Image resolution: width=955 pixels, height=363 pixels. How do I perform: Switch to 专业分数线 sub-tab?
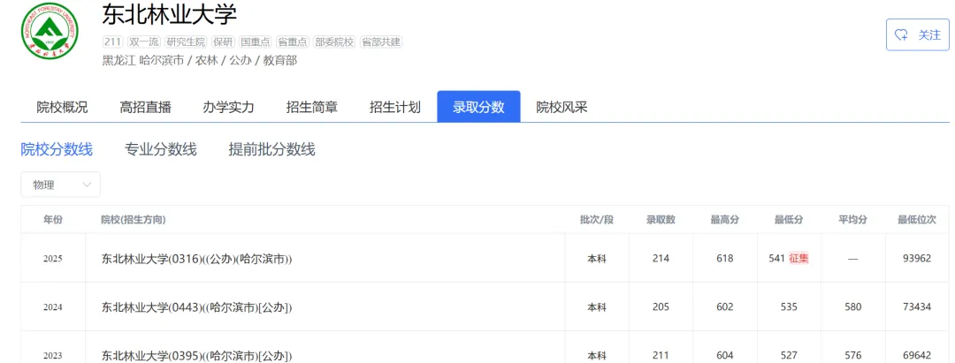pyautogui.click(x=161, y=149)
